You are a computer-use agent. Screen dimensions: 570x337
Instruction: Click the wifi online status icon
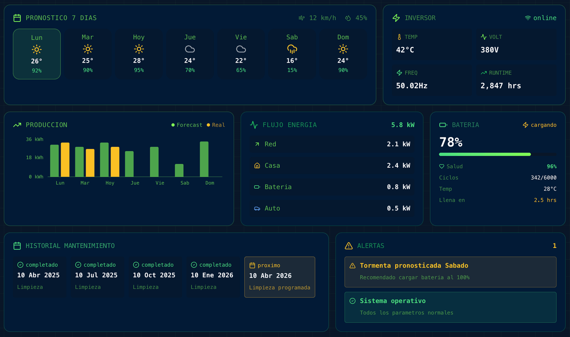coord(528,18)
